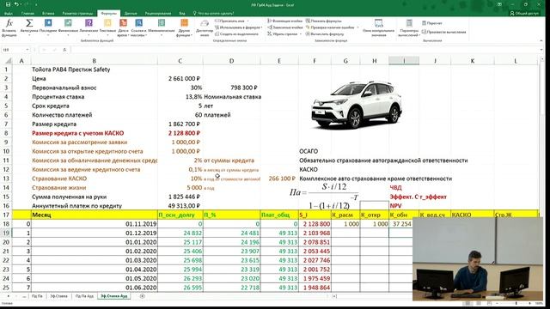Open Calculation Options
Image resolution: width=550 pixels, height=309 pixels.
[409, 27]
